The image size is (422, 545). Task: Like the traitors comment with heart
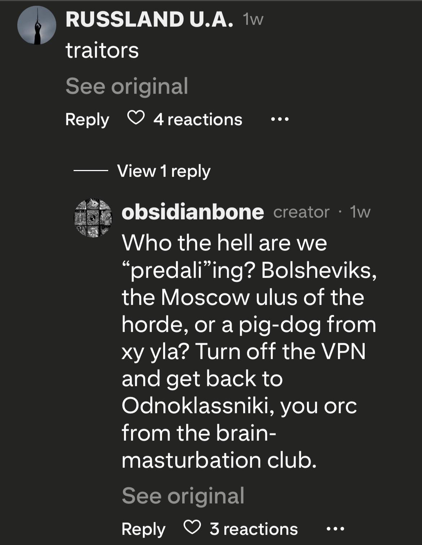click(136, 118)
